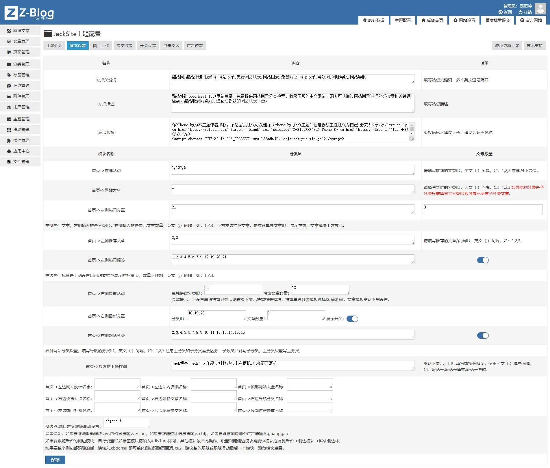Viewport: 550px width, 468px height.
Task: Toggle the 右侧最新文章 展示开关 switch
Action: coord(352,319)
